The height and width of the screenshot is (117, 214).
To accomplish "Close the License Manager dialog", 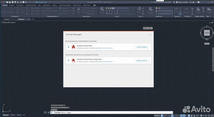I will click(150, 35).
